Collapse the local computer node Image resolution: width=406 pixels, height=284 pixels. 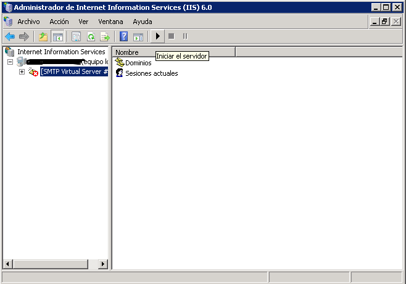coord(10,62)
